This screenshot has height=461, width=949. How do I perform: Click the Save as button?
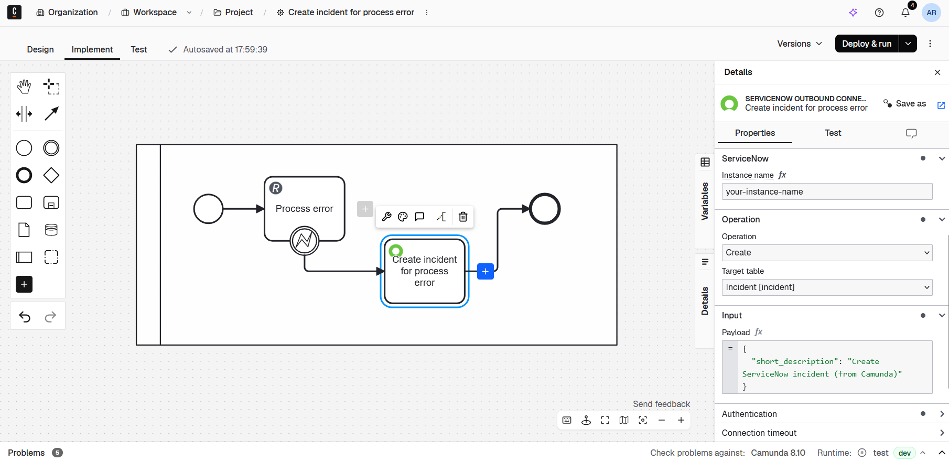point(905,103)
